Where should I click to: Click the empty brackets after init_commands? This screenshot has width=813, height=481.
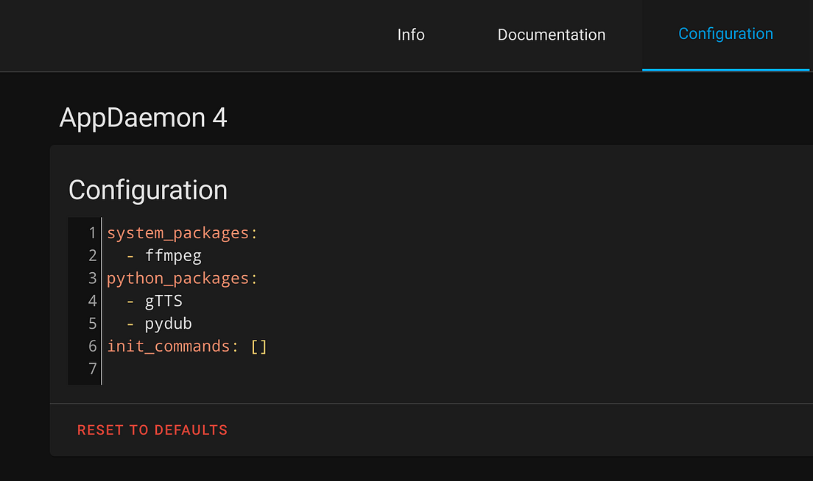[x=258, y=346]
